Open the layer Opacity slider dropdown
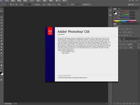This screenshot has width=140, height=105. tap(139, 44)
